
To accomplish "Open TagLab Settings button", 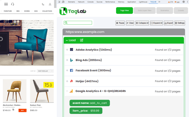I will tap(180, 23).
